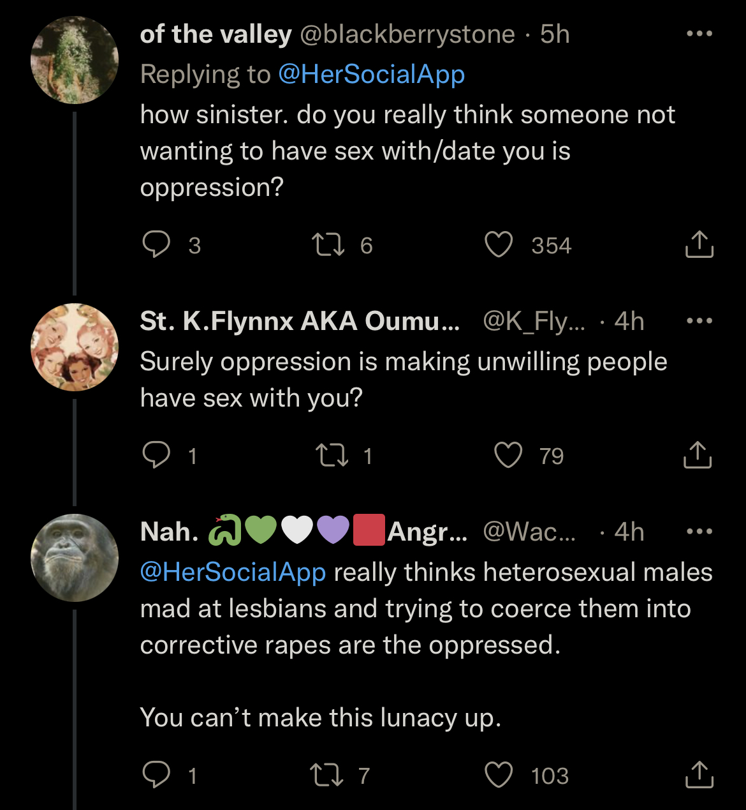Like the tweet with 103 likes
This screenshot has width=746, height=810.
point(499,775)
